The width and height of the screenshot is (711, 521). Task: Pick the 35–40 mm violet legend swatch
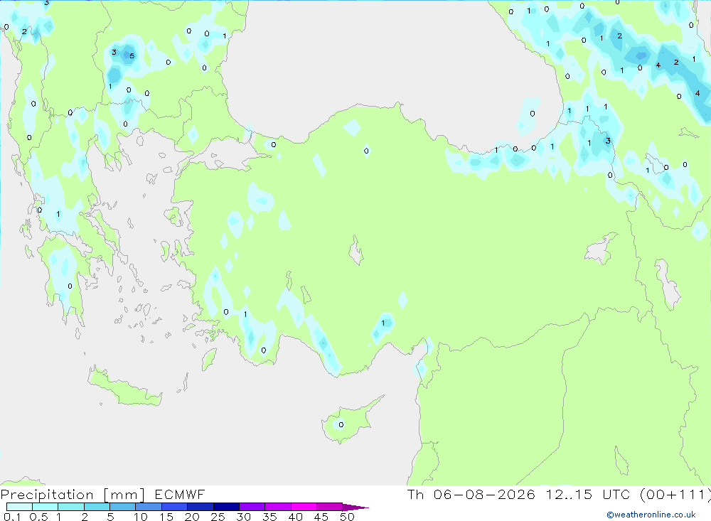click(278, 507)
